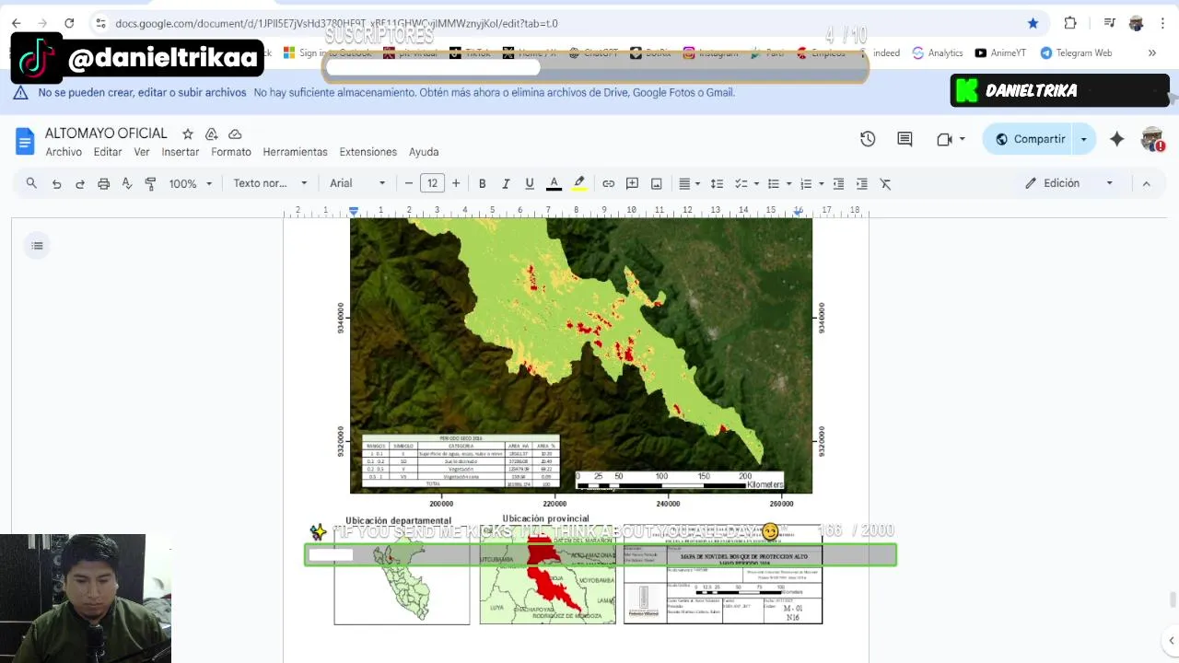Open the checklist options arrow
1179x663 pixels.
point(756,183)
